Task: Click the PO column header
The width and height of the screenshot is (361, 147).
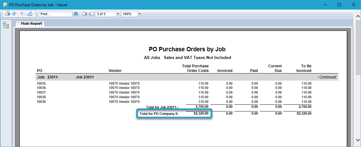Action: click(x=39, y=70)
